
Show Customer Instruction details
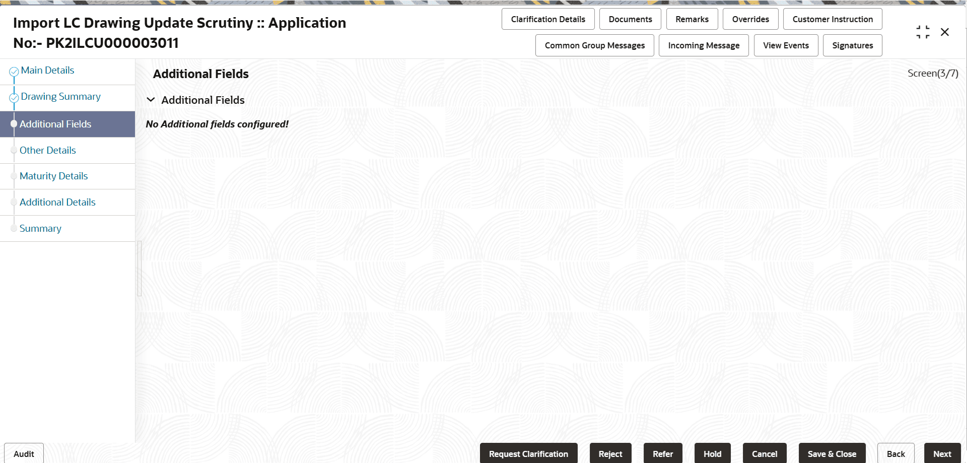point(833,19)
